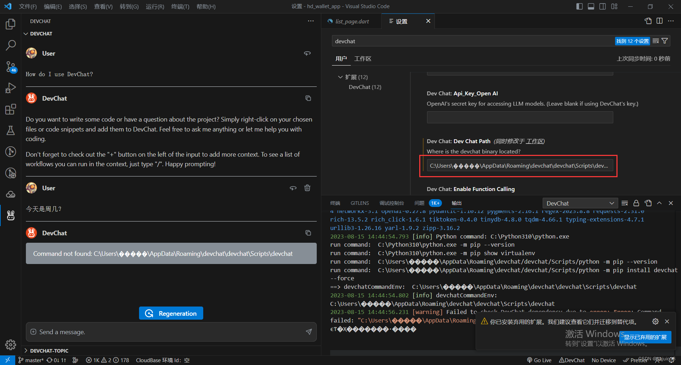Collapse the 扩展 (12) settings tree node
Screen dimensions: 681x365
[x=353, y=77]
